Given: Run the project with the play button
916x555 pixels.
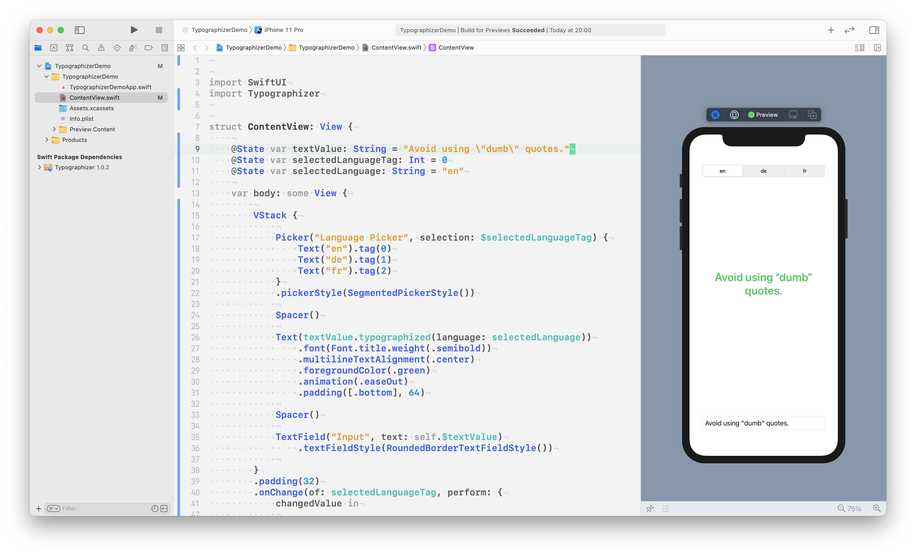Looking at the screenshot, I should pos(134,30).
